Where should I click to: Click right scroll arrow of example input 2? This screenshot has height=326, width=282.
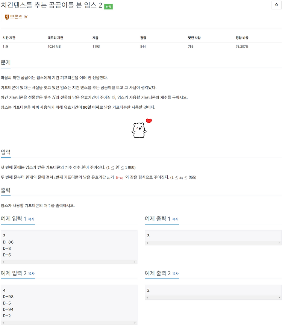click(x=135, y=323)
